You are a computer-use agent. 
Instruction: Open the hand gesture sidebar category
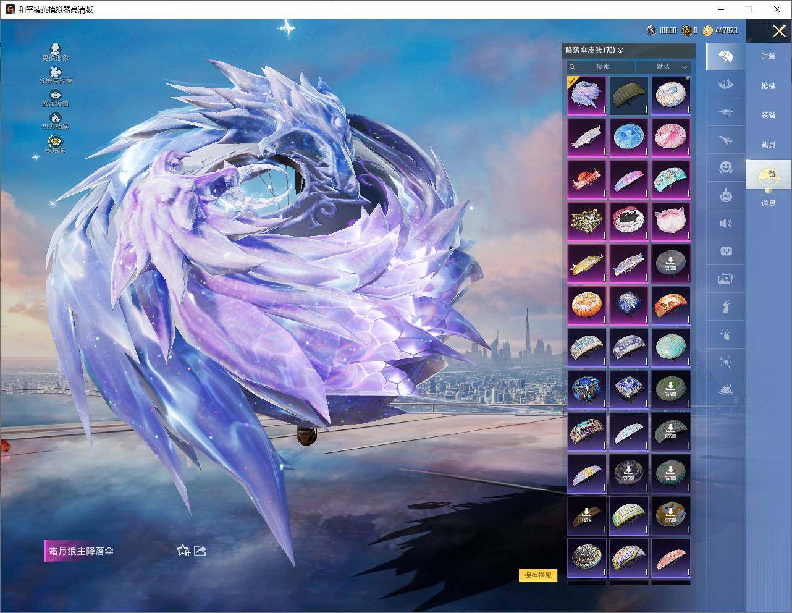726,334
